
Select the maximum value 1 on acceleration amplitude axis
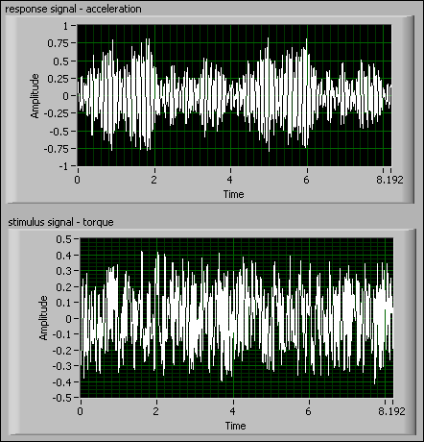click(66, 26)
